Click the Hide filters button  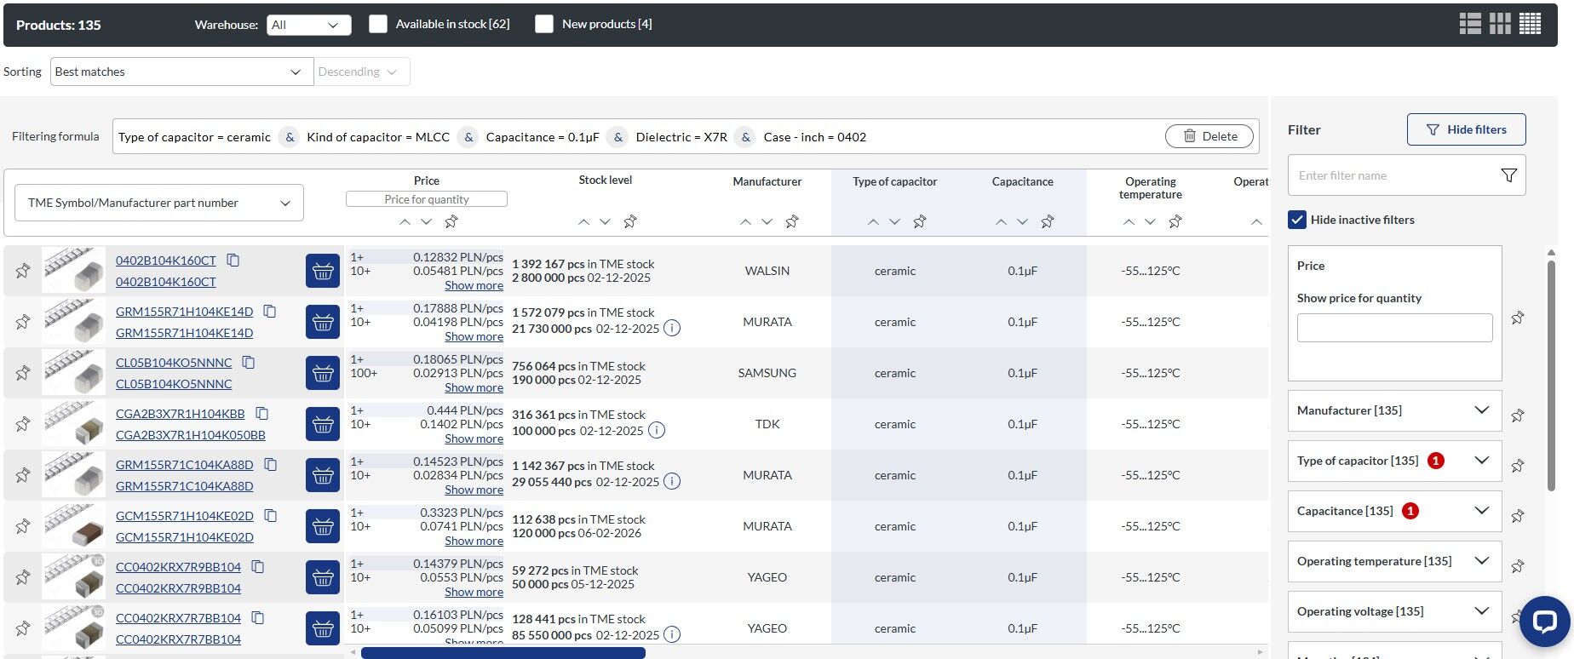(1466, 129)
